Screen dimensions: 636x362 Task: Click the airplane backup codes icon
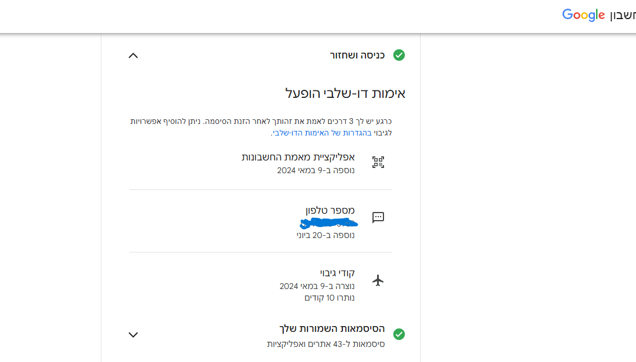point(378,281)
